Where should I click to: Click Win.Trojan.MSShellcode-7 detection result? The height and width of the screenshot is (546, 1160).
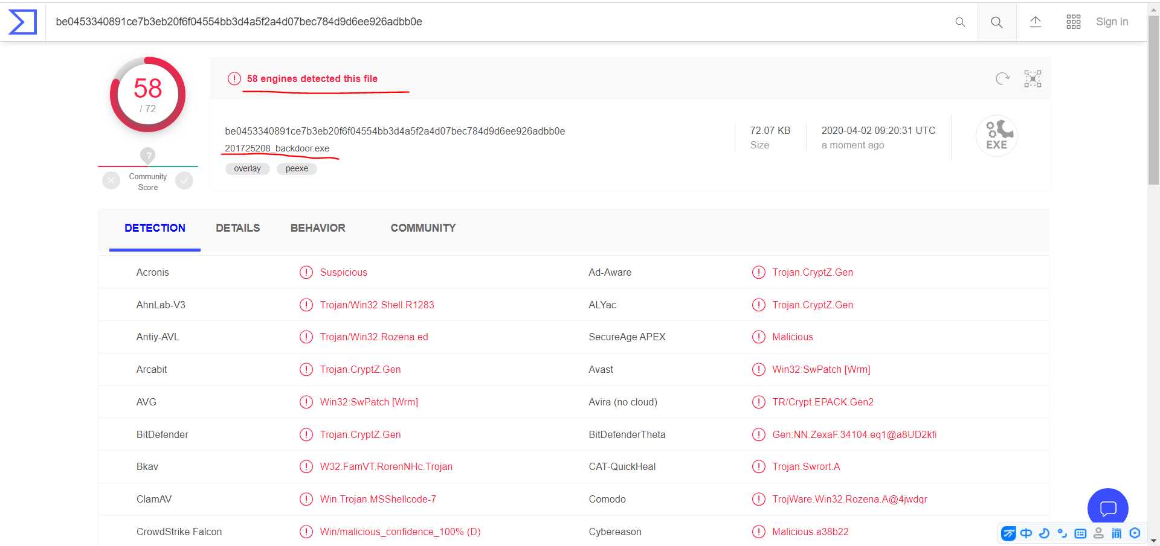(x=378, y=500)
